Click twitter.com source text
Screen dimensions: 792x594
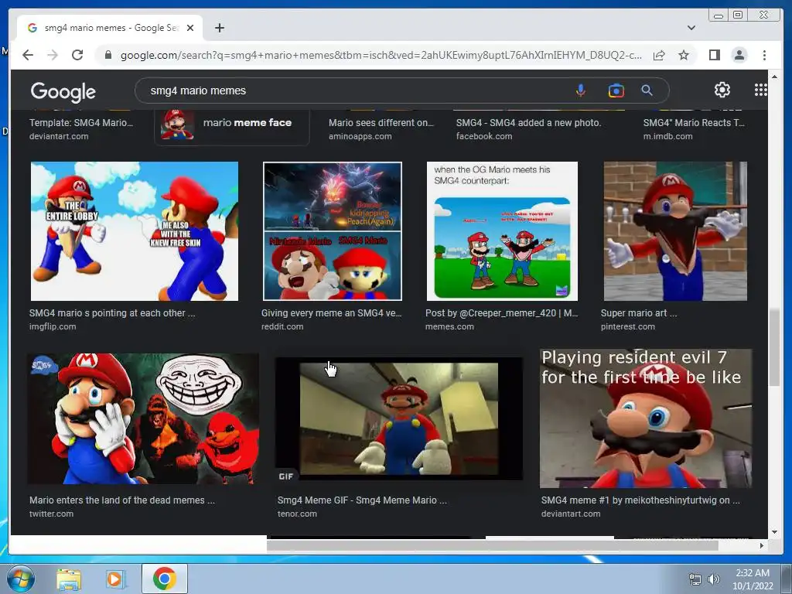(x=51, y=514)
